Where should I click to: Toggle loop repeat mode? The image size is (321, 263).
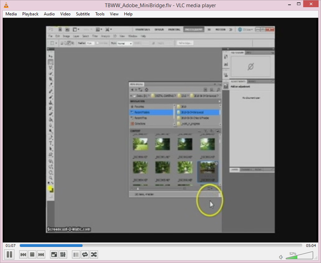85,254
